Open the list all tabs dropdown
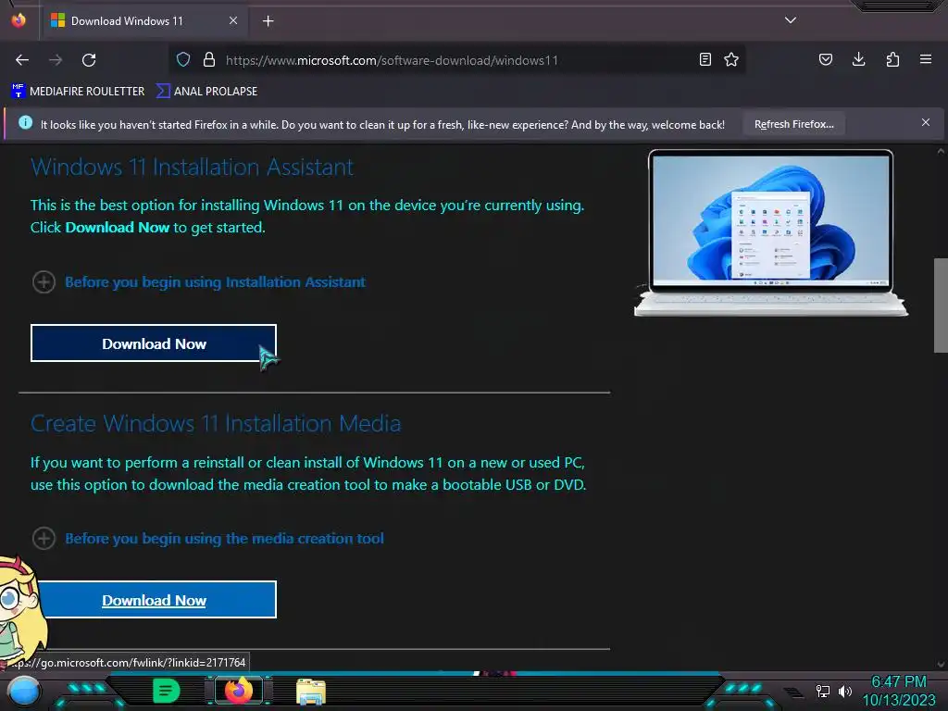The height and width of the screenshot is (711, 948). 791,20
